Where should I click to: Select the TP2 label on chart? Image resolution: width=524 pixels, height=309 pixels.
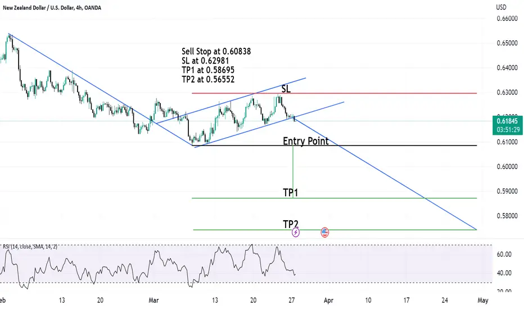point(291,224)
